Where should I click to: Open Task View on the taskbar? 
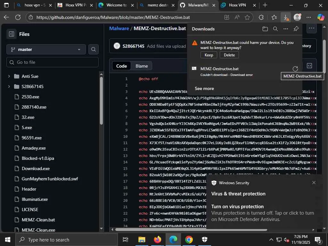(x=125, y=240)
